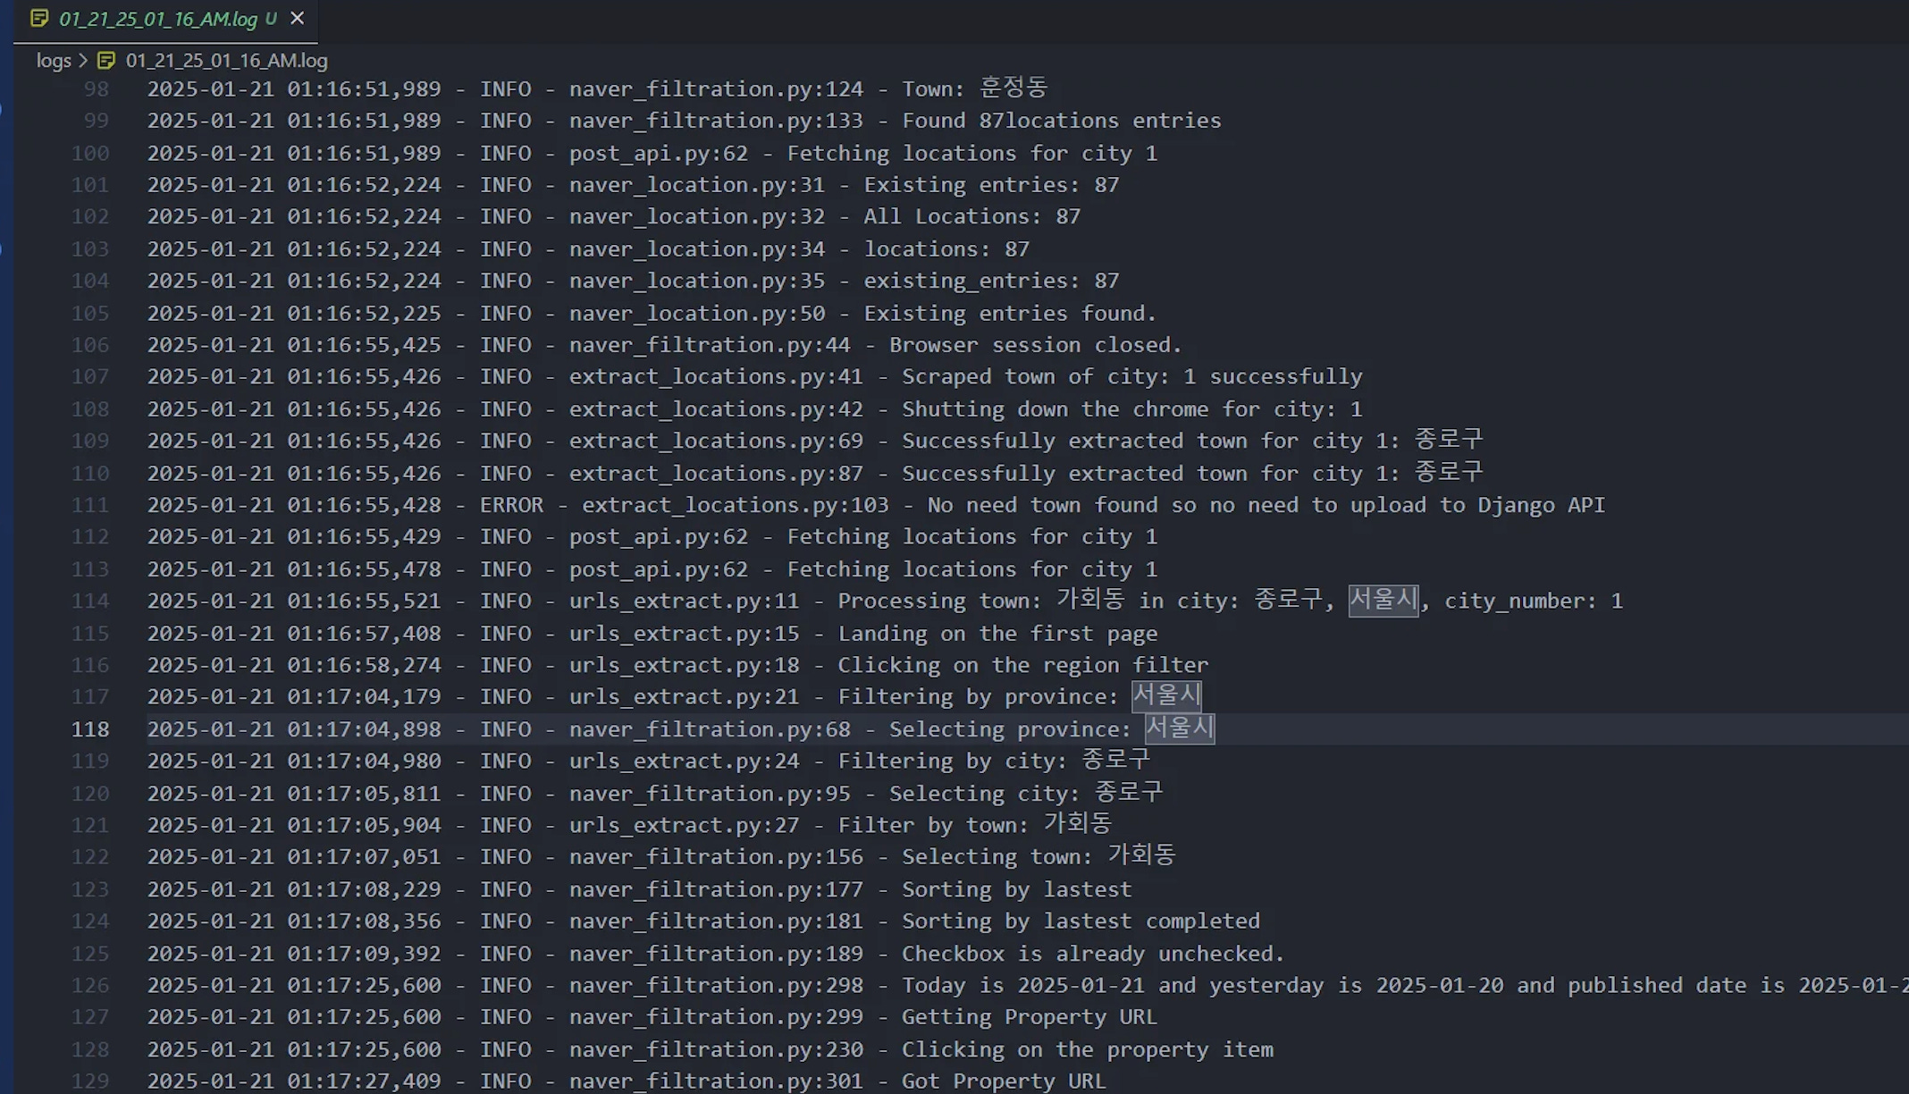Click 'Got Property URL' text on line 129

coord(1003,1081)
